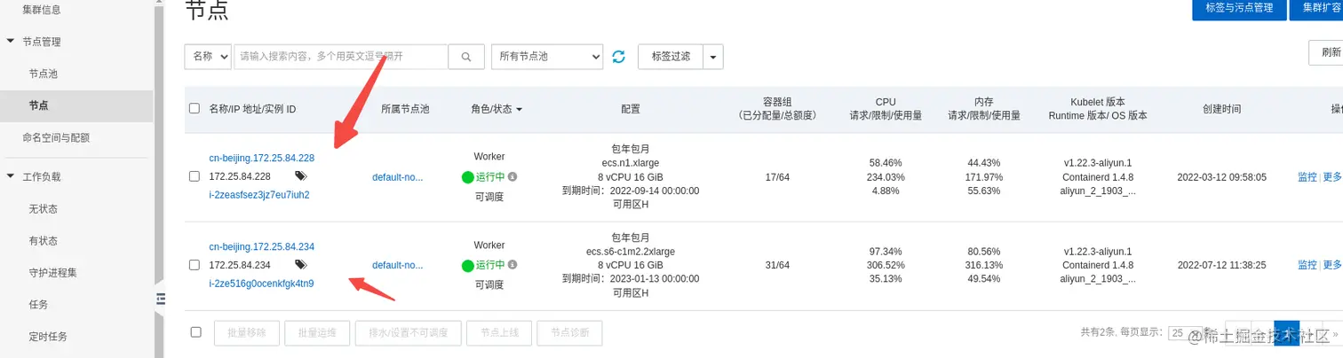The height and width of the screenshot is (358, 1343).
Task: Open 任务 in the sidebar
Action: pos(38,304)
